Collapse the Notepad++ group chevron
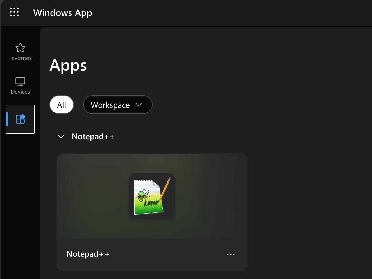372x279 pixels. tap(61, 137)
